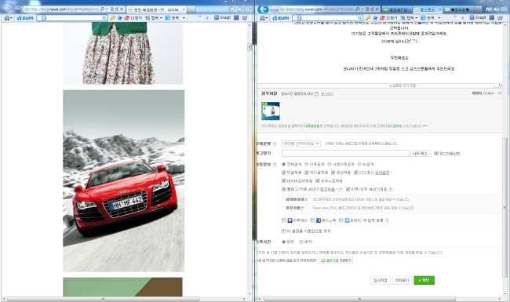Open the address bar search dropdown in left browser
Viewport: 510px width, 302px height.
107,9
